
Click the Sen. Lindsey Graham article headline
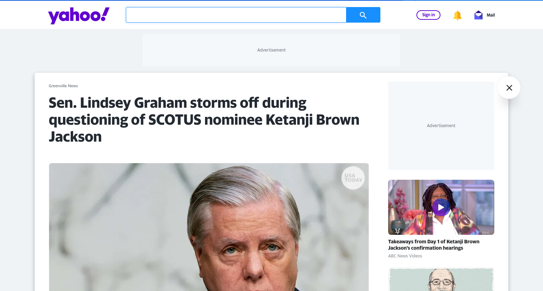204,120
